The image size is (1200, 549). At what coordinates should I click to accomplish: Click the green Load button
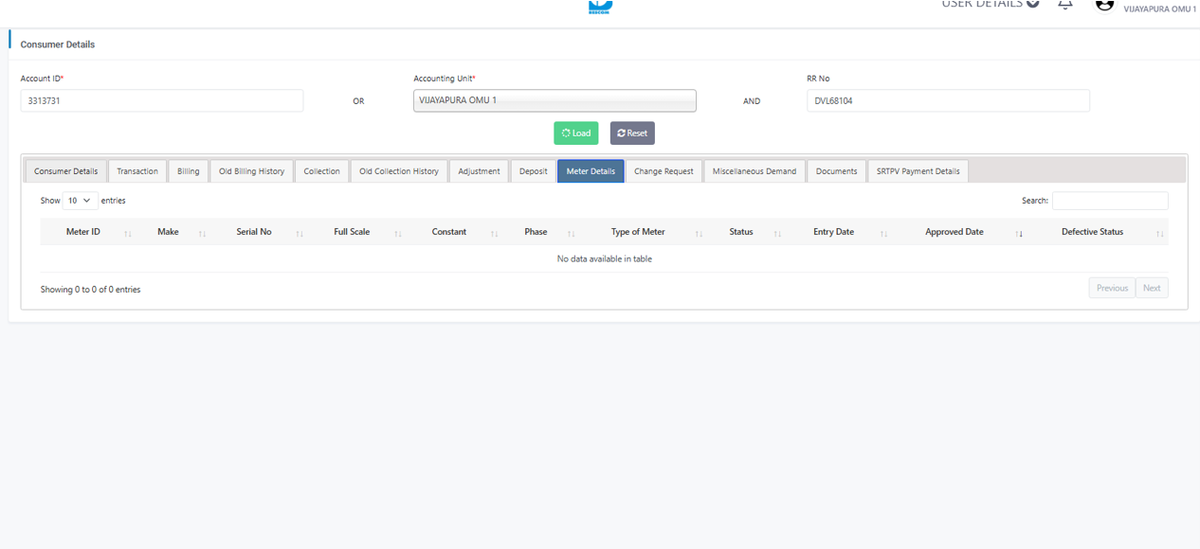576,133
